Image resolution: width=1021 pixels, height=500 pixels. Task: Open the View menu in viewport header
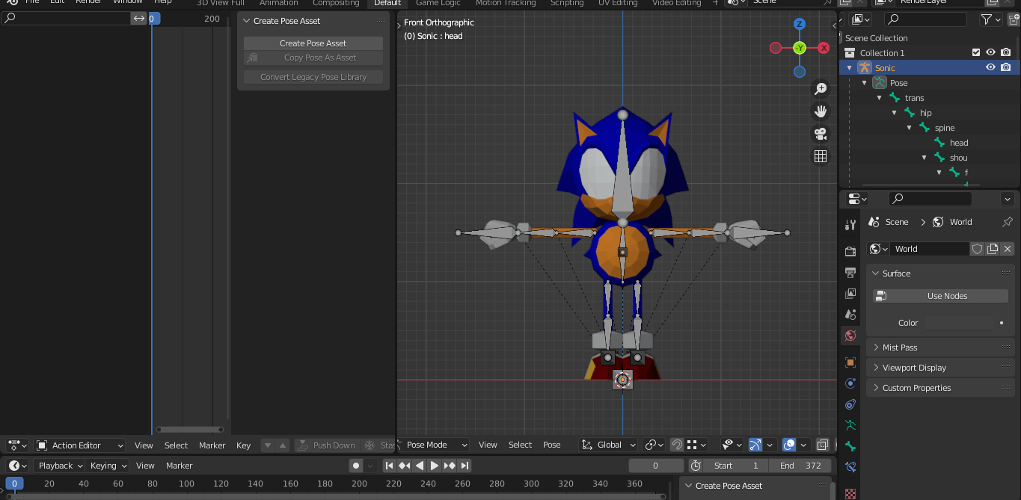(x=488, y=445)
